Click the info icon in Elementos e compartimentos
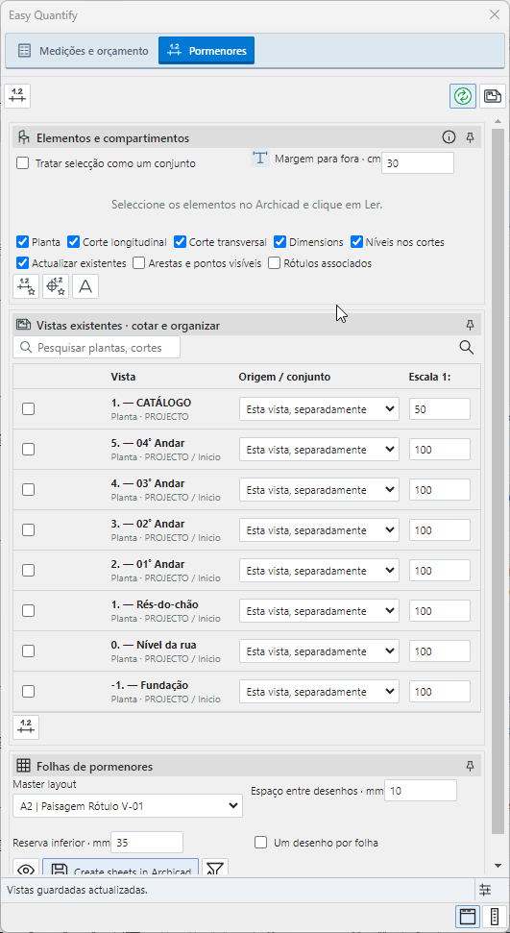Viewport: 510px width, 933px height. click(x=449, y=138)
